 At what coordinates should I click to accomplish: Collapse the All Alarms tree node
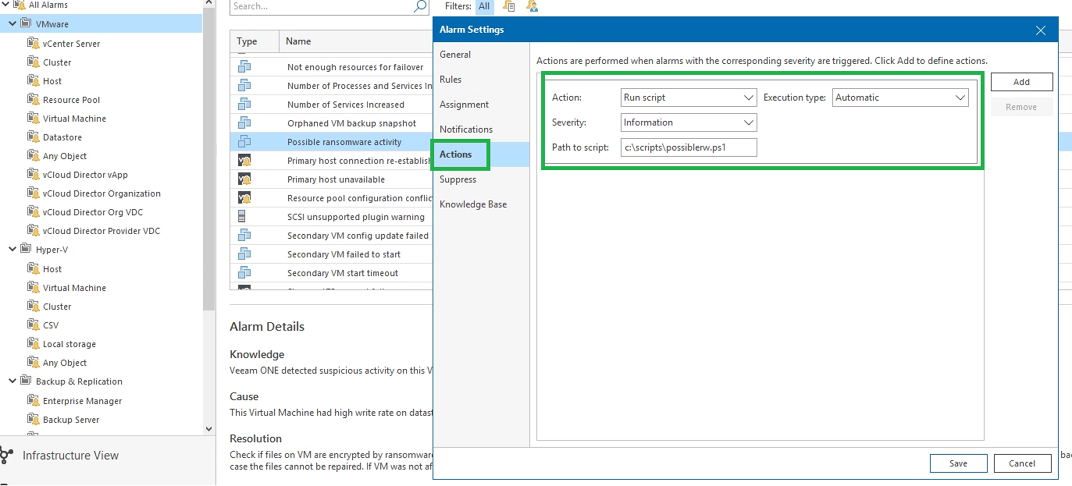[x=6, y=4]
